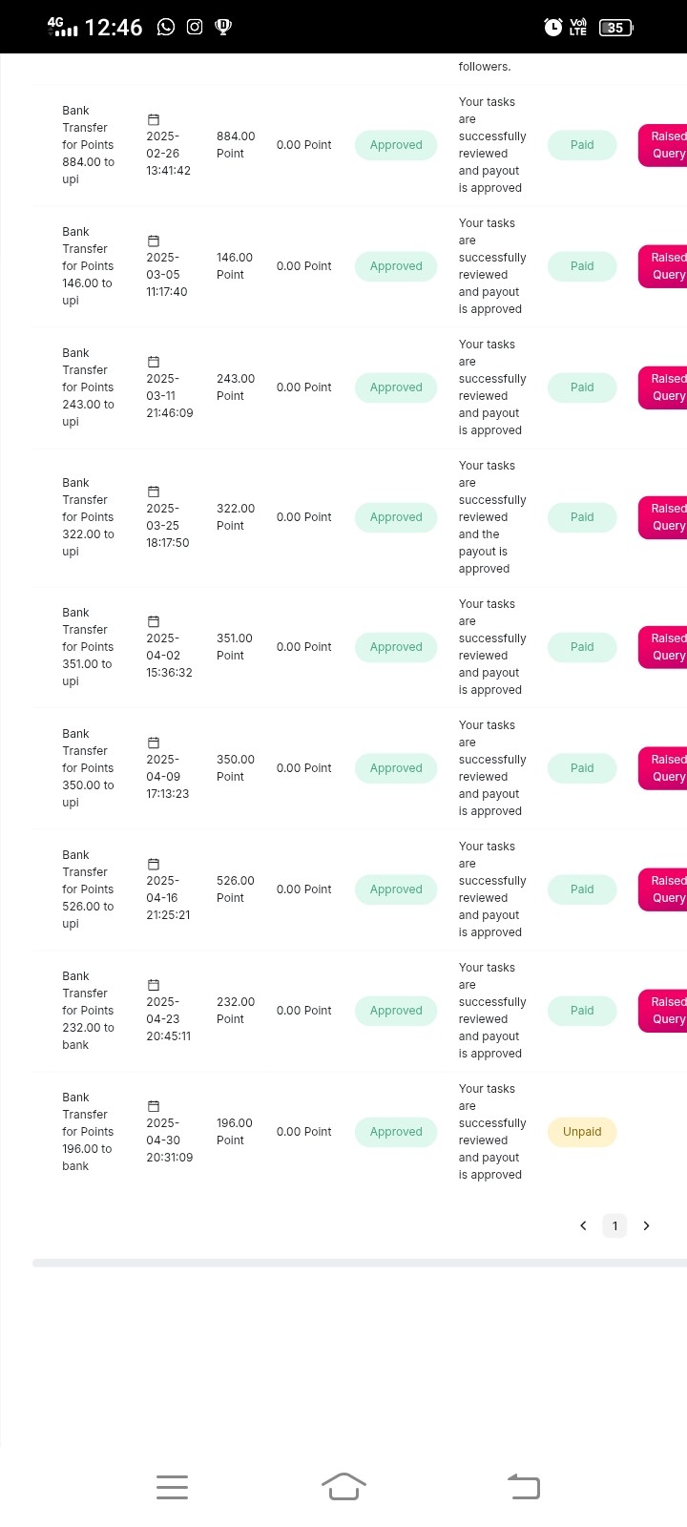Open the Android recent apps menu icon
Screen dimensions: 687x1527
(x=172, y=1487)
